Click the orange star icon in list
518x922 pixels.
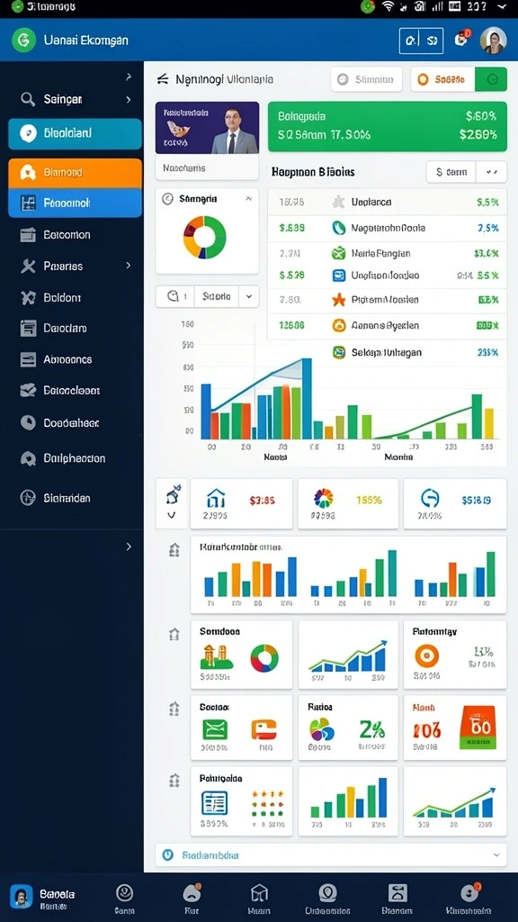pos(339,300)
